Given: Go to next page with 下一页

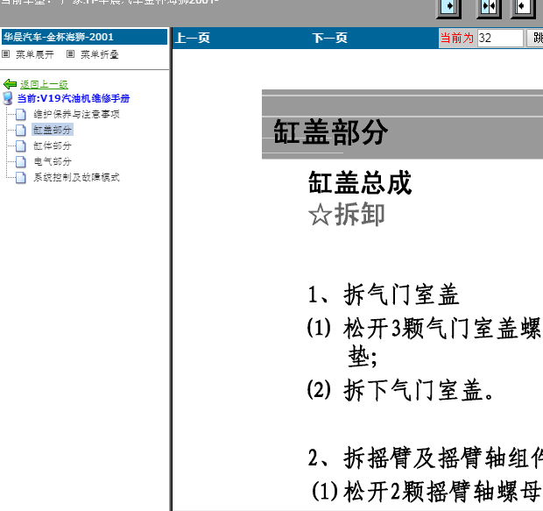Looking at the screenshot, I should coord(329,38).
